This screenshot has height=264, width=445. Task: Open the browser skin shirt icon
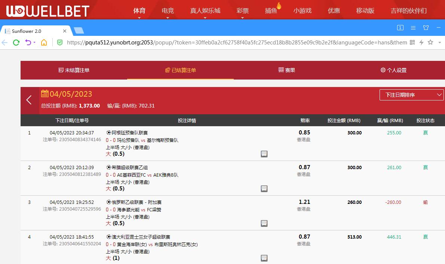[426, 28]
